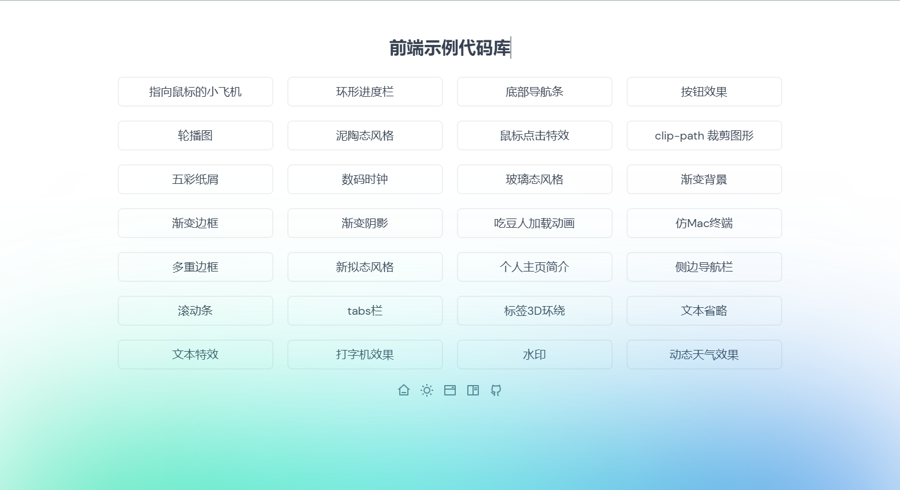Open 个人主页简介 demo
The height and width of the screenshot is (490, 900).
535,267
